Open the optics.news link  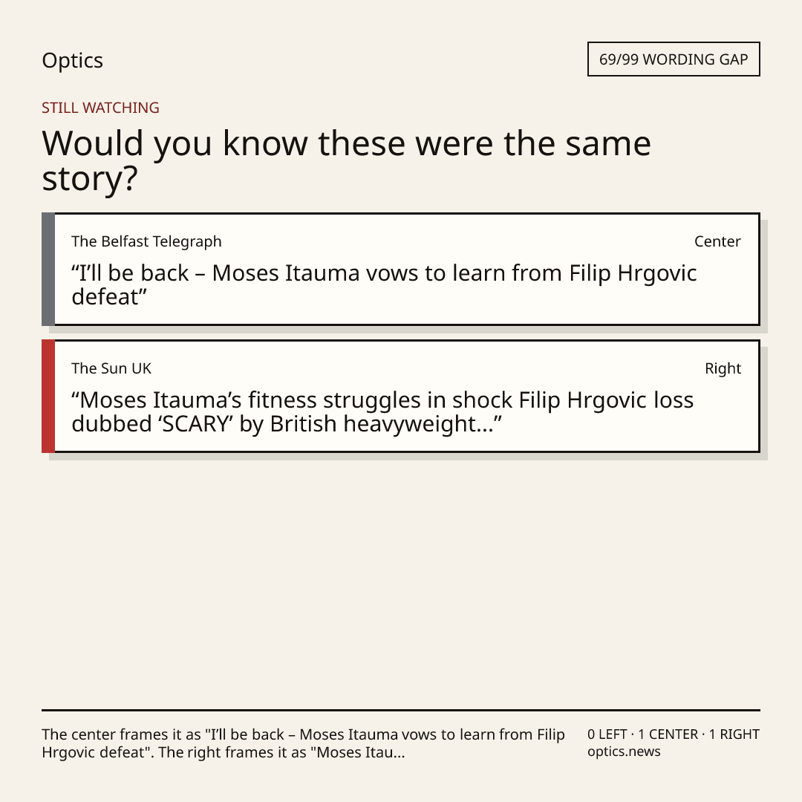[x=624, y=752]
